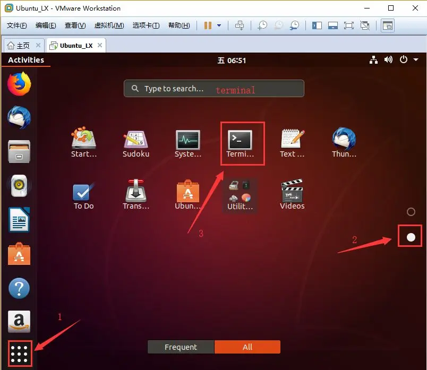This screenshot has width=427, height=370.
Task: Open VMware snapshot manager icon
Action: [x=294, y=25]
